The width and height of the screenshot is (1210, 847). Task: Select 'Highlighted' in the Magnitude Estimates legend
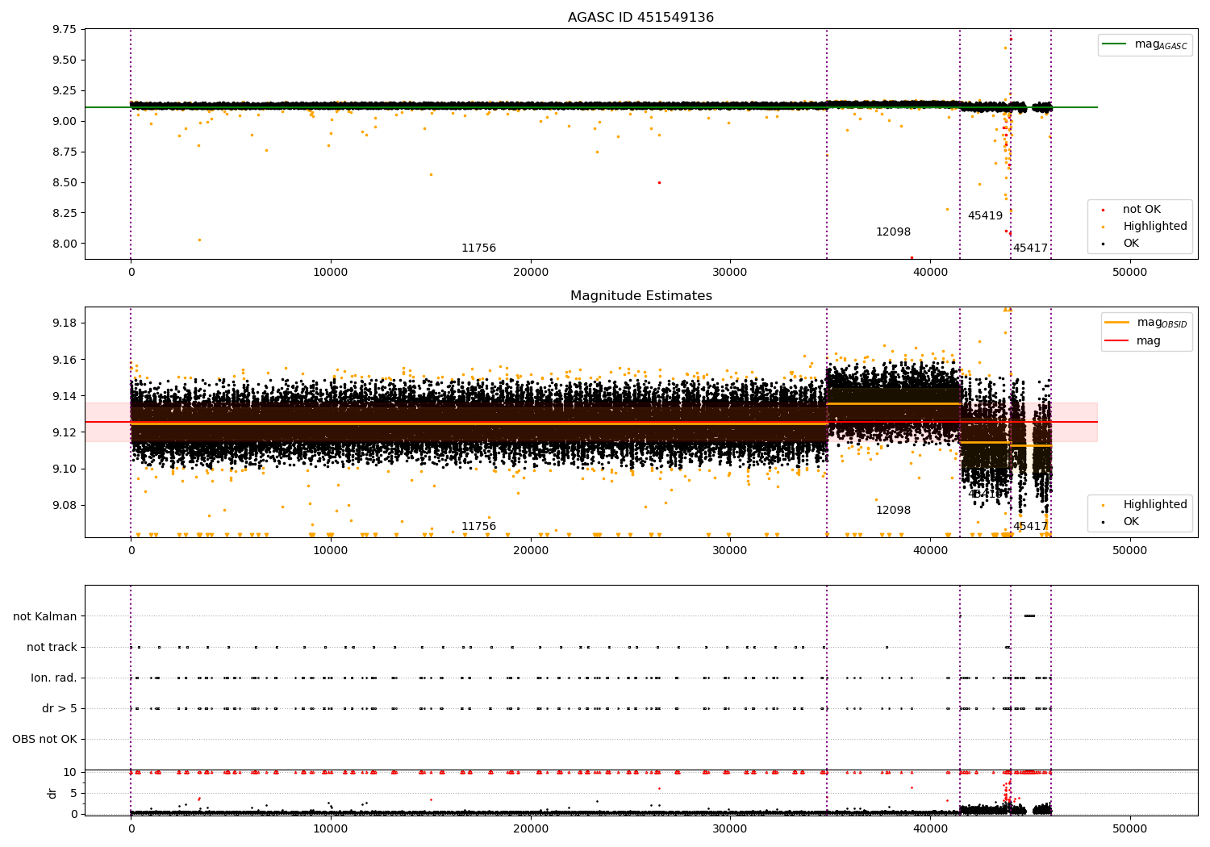point(1154,505)
